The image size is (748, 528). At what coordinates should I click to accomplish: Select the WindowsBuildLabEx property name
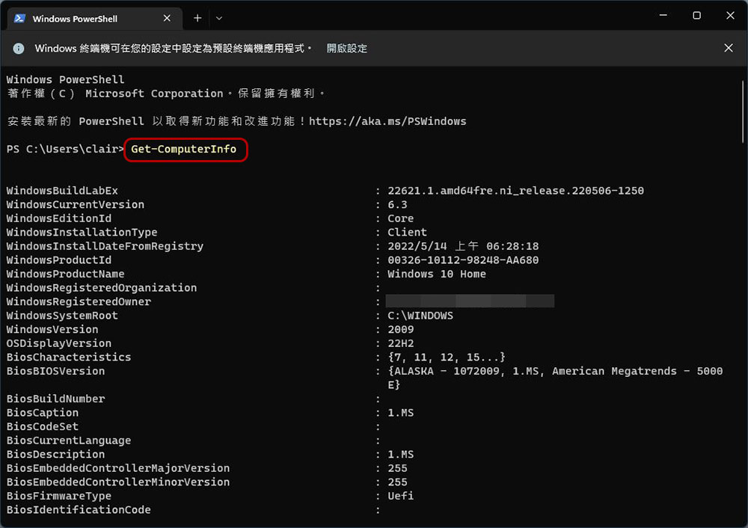click(x=62, y=191)
